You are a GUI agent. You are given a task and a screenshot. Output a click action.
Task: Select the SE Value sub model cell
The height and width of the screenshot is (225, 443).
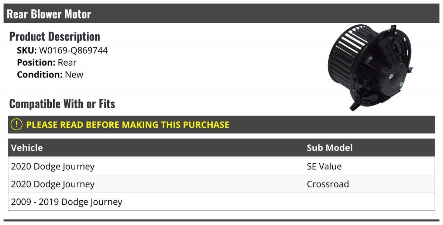[324, 166]
